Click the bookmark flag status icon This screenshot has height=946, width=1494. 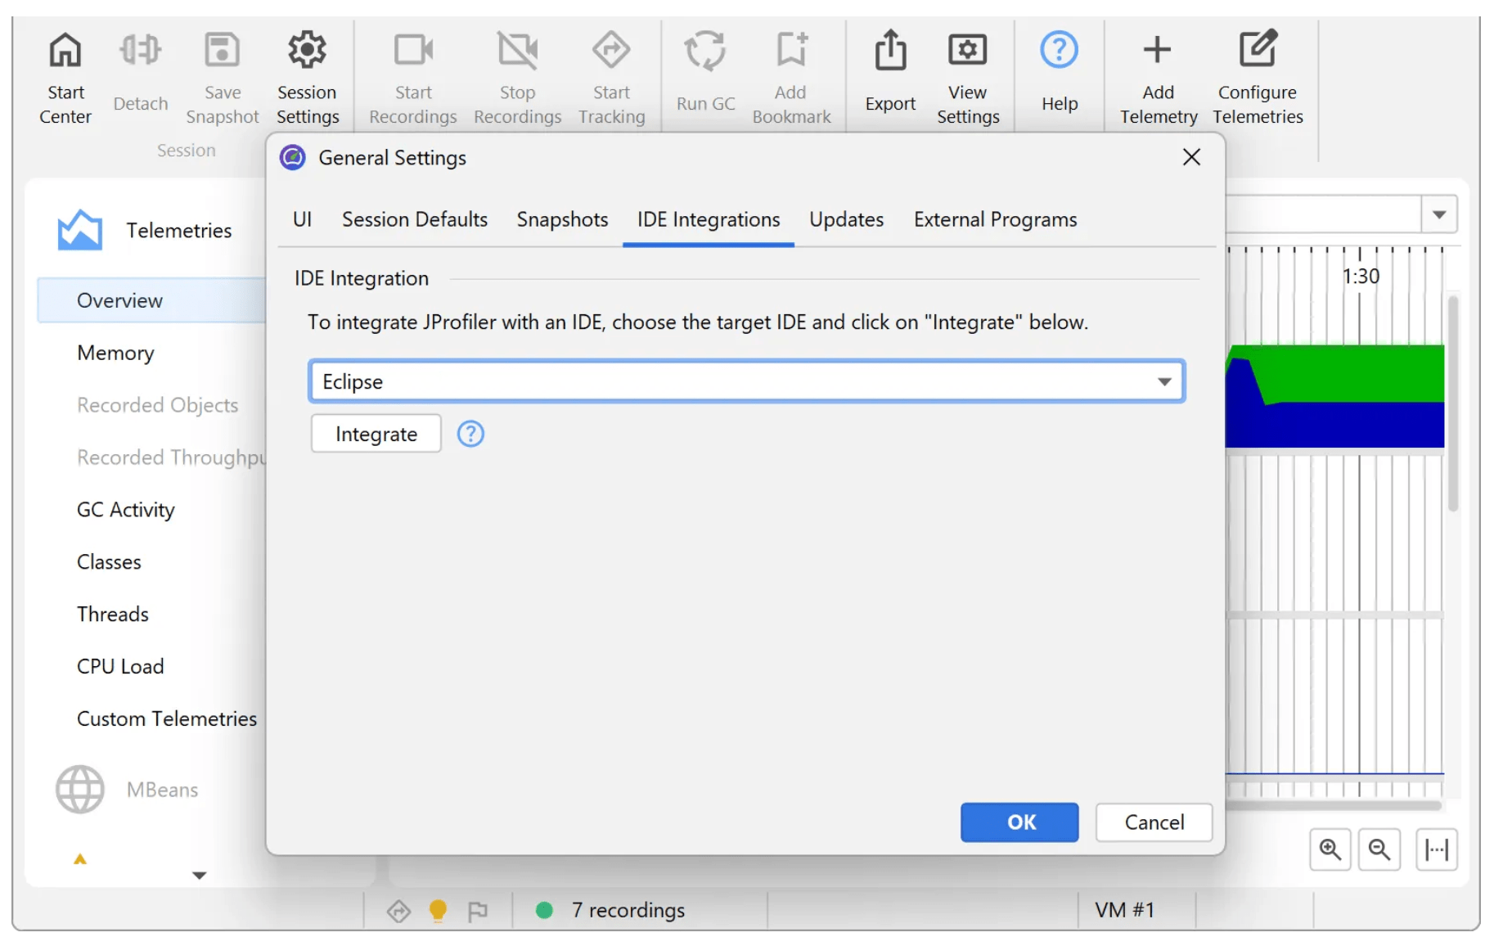coord(478,910)
